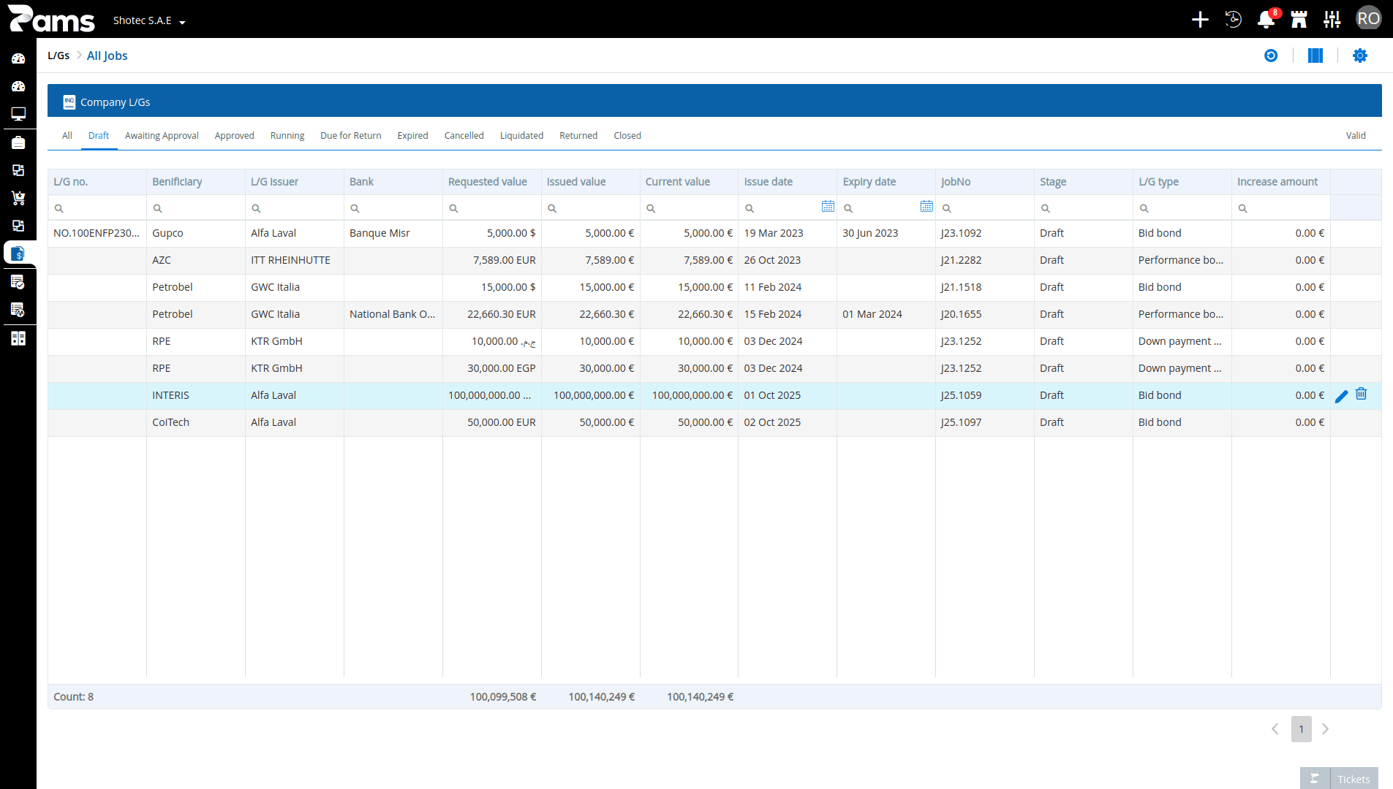The image size is (1393, 789).
Task: Open Expiry date filter calendar icon
Action: point(926,207)
